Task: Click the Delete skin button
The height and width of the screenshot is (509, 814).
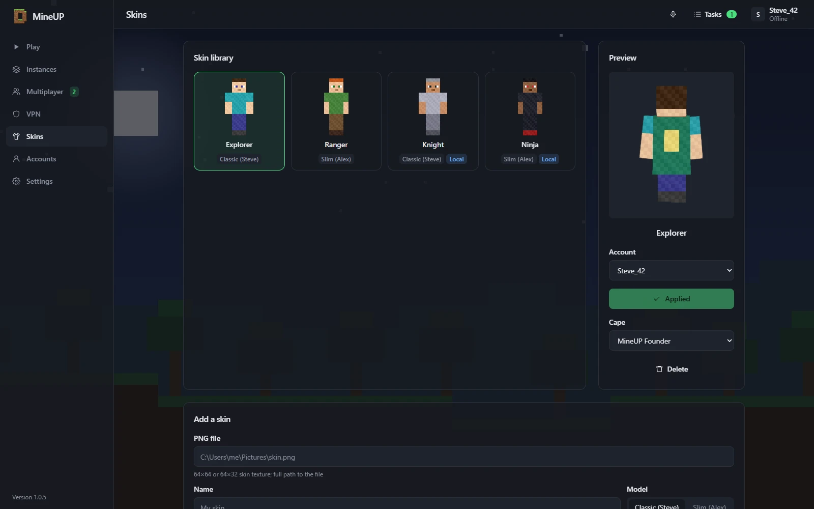Action: (x=672, y=369)
